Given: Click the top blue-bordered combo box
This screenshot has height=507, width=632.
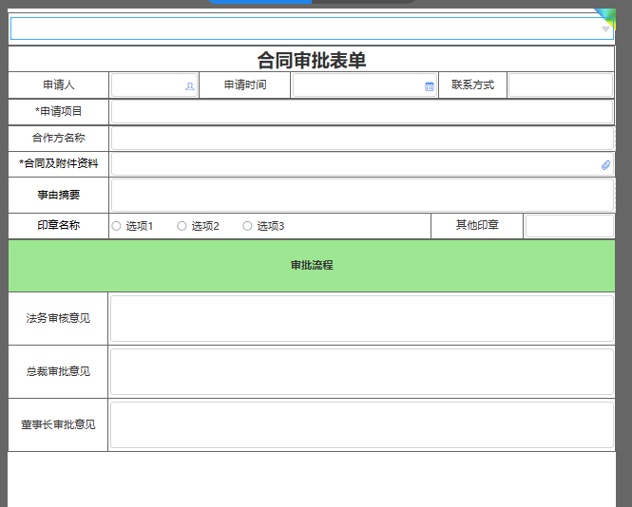Looking at the screenshot, I should (x=312, y=28).
